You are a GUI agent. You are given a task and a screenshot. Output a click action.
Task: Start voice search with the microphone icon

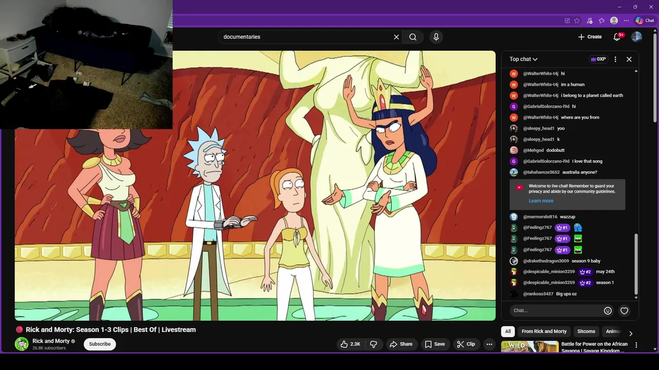436,37
